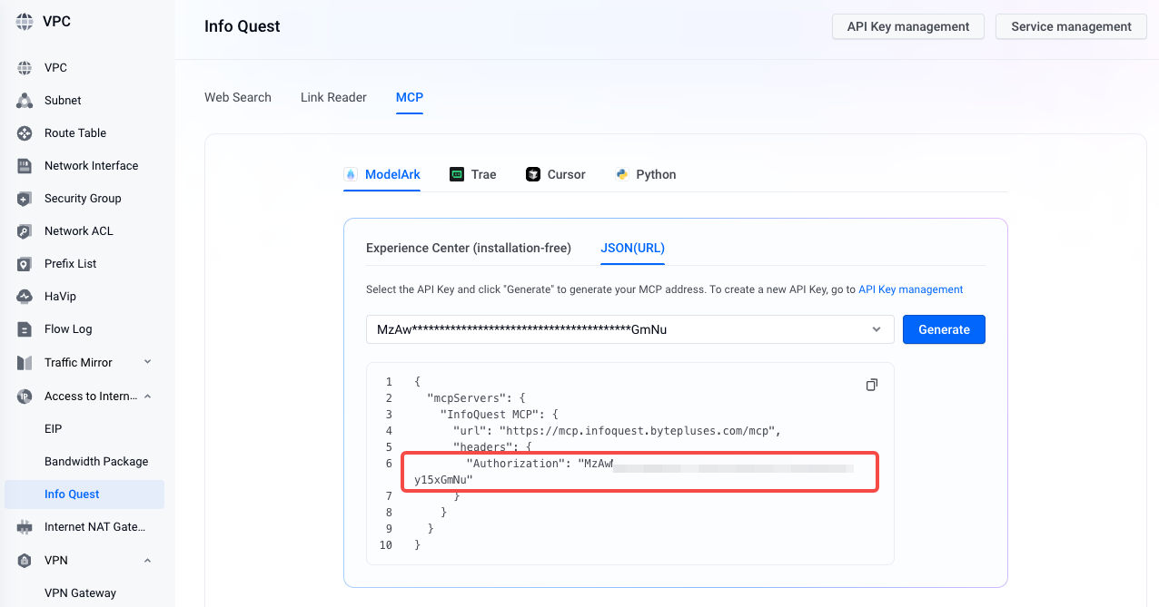Copy the JSON config with copy icon

(871, 385)
